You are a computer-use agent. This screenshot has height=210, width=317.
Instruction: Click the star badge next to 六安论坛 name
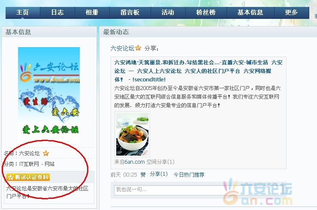coord(46,153)
